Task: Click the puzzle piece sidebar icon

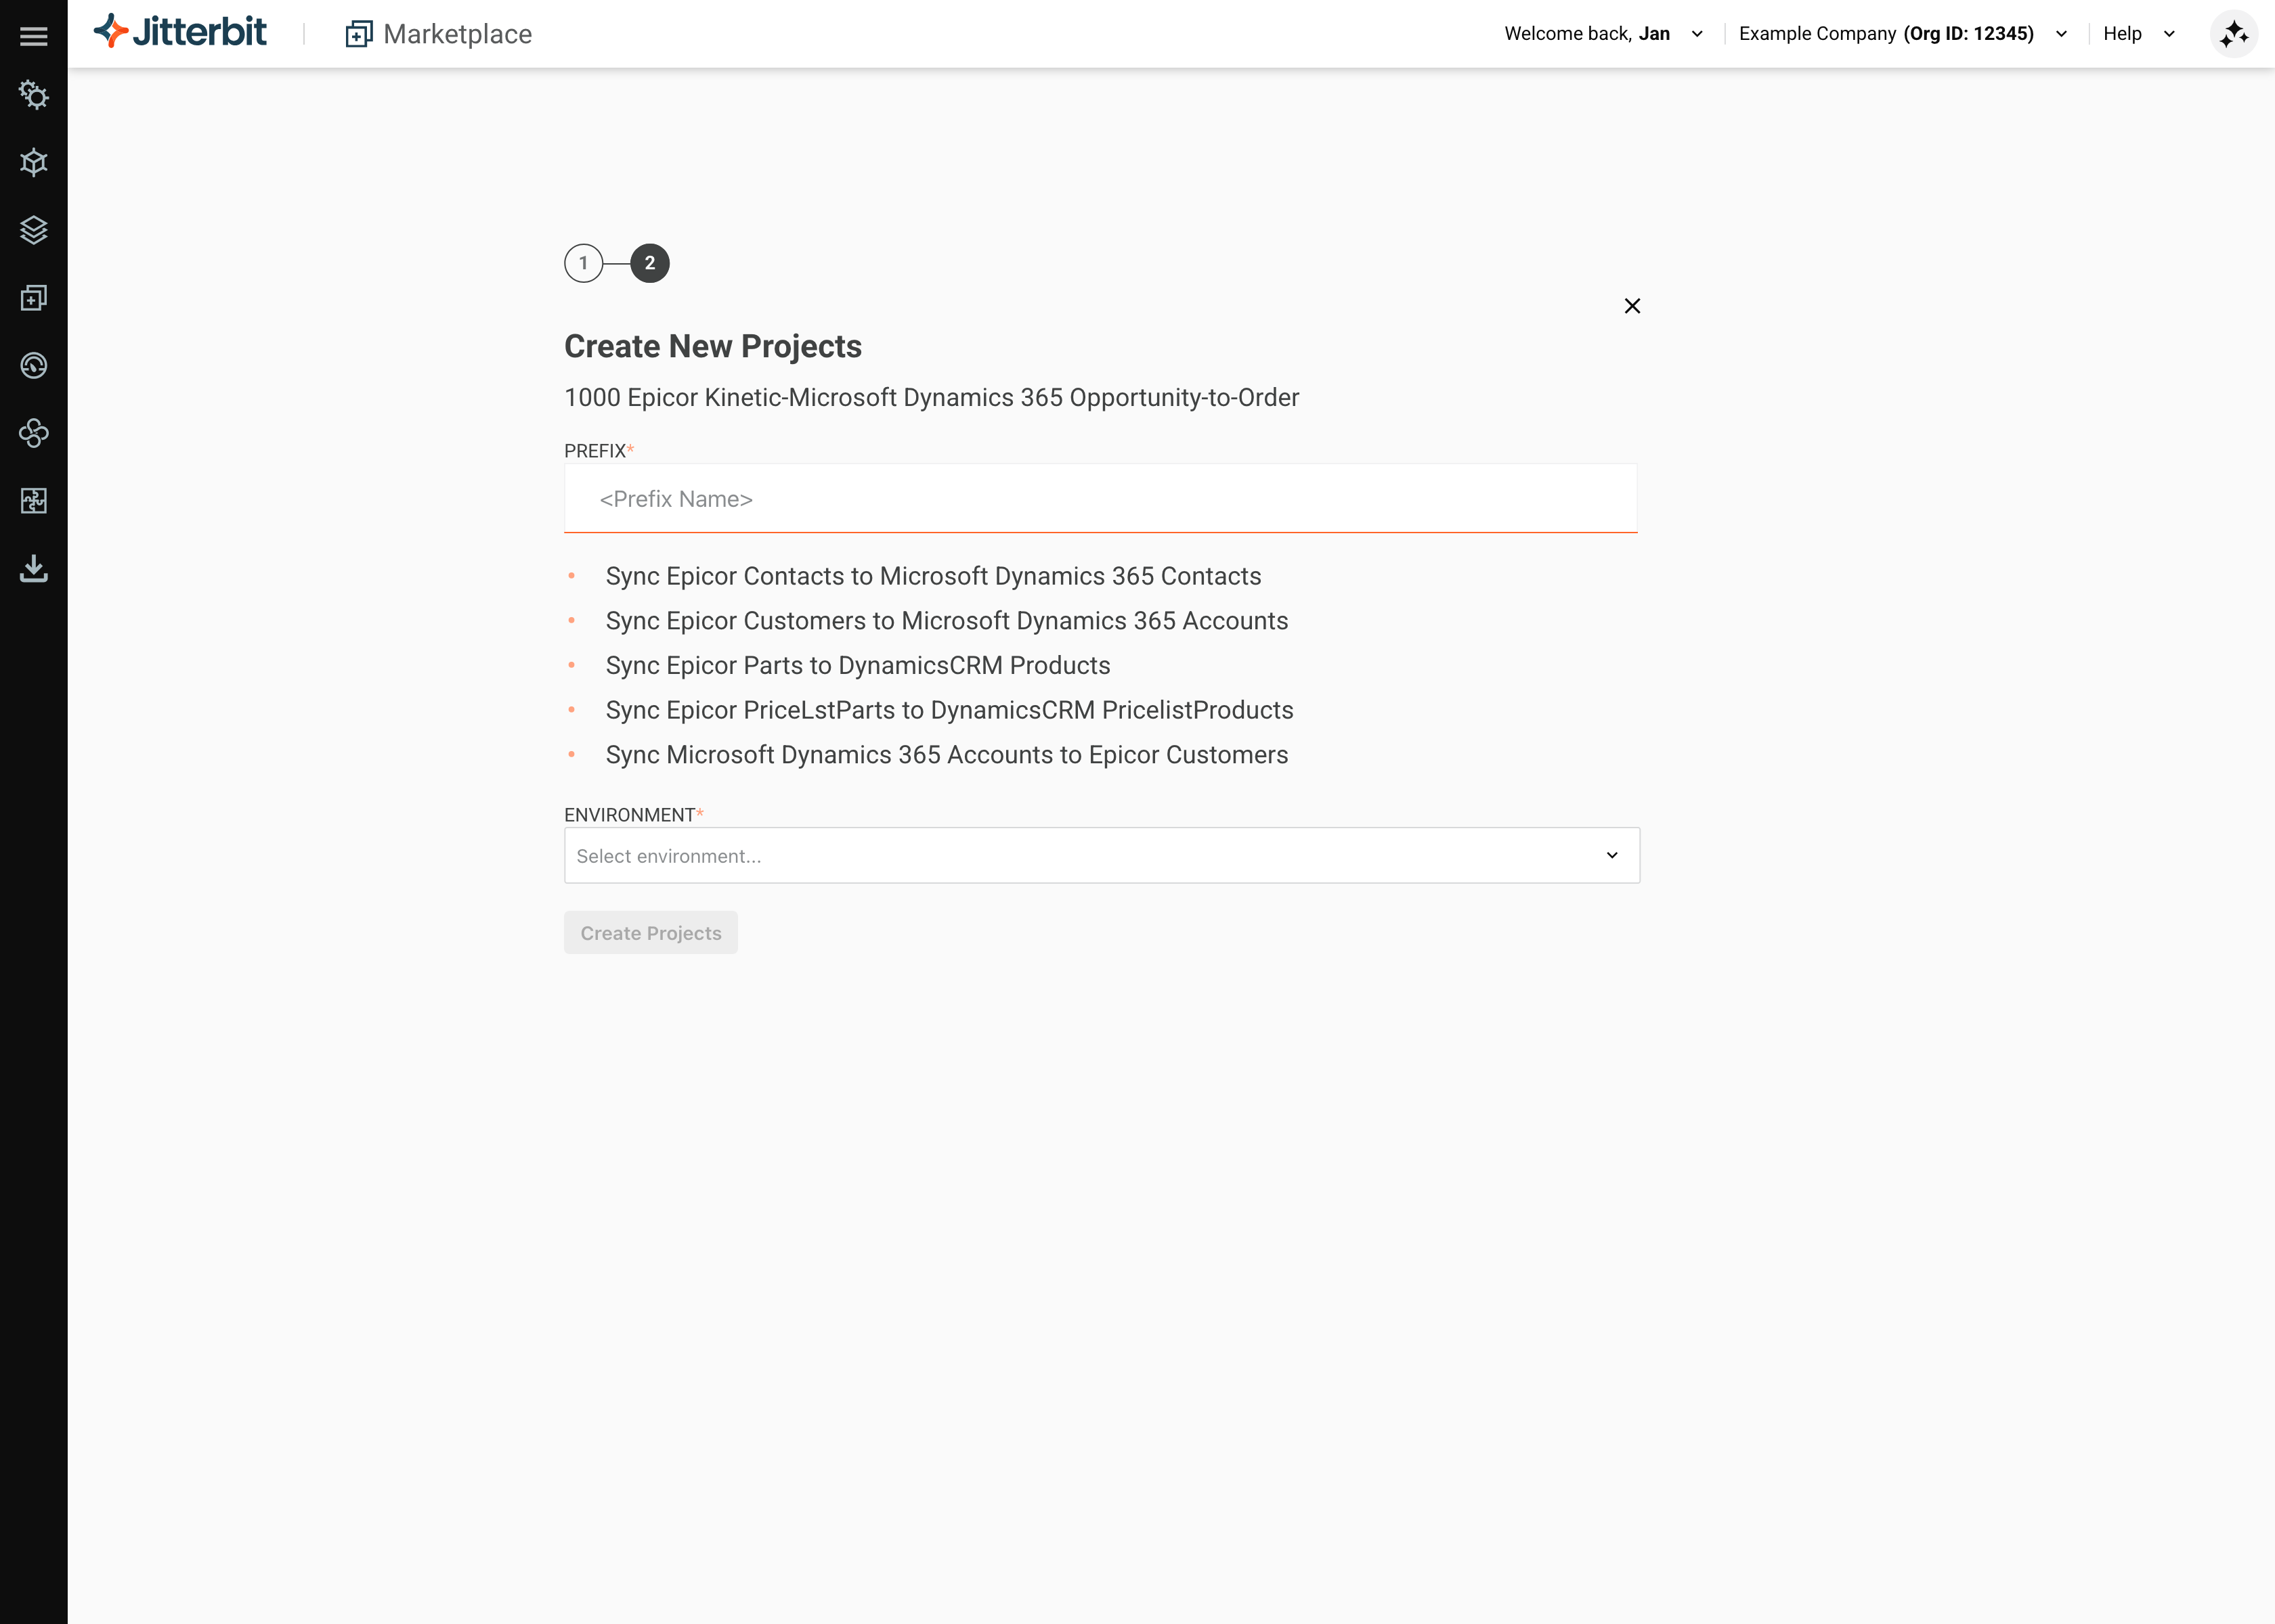Action: tap(33, 501)
